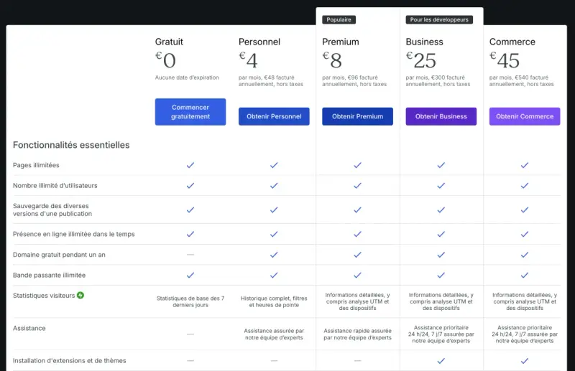Click the Gratuit plan heading
This screenshot has height=371, width=575.
tap(169, 42)
